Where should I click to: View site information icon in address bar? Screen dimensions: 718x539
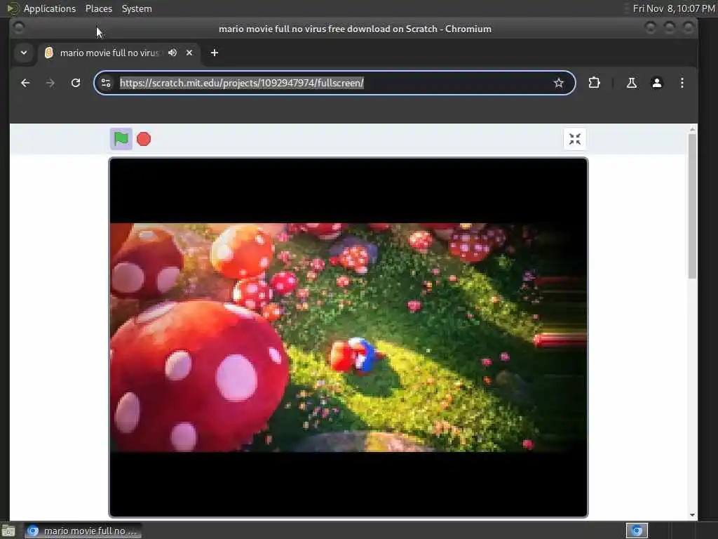(106, 83)
